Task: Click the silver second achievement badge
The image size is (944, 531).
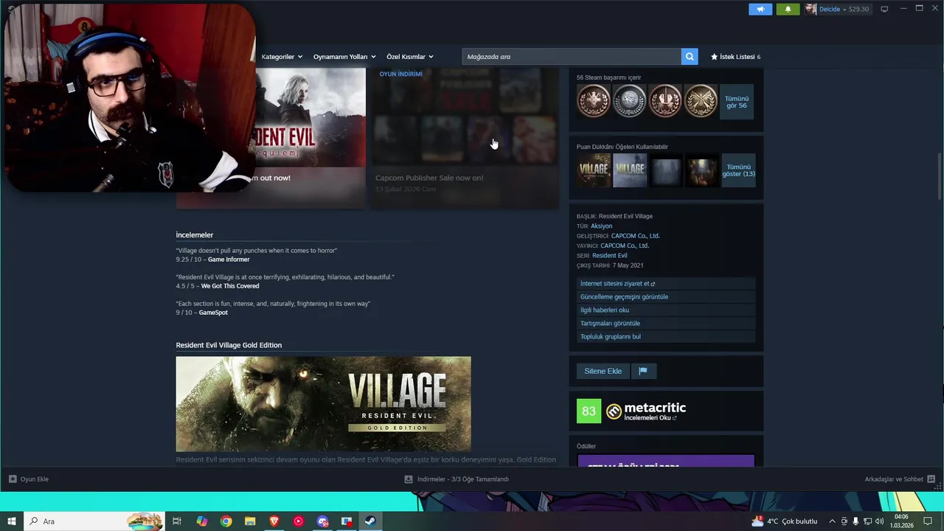Action: tap(629, 101)
